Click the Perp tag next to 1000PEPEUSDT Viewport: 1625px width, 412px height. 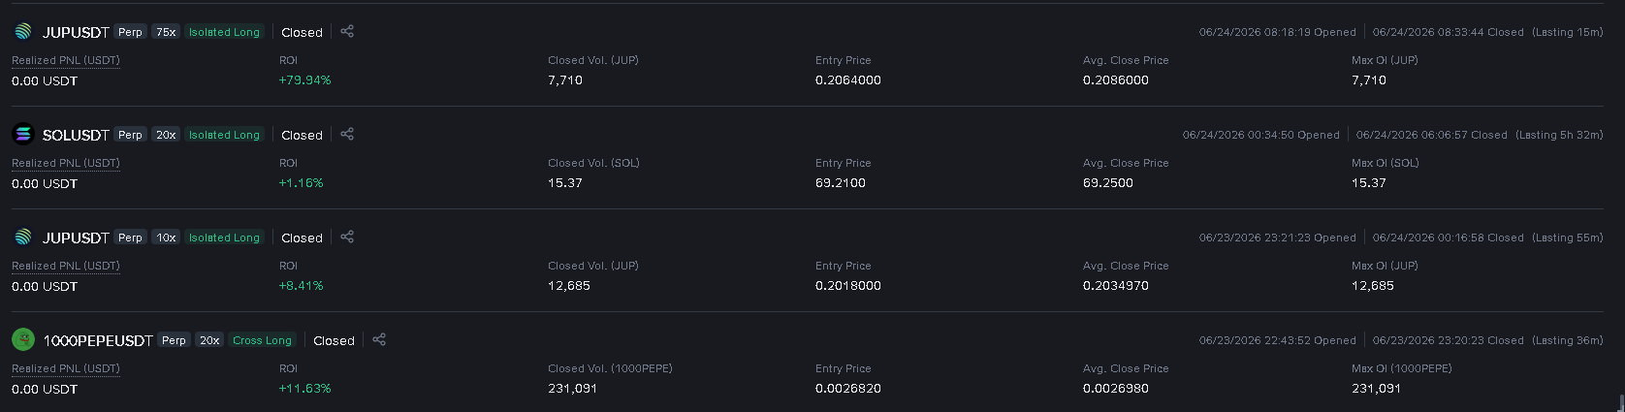coord(174,340)
